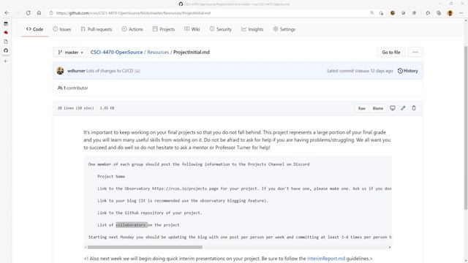Open the browser home page icon

click(39, 13)
